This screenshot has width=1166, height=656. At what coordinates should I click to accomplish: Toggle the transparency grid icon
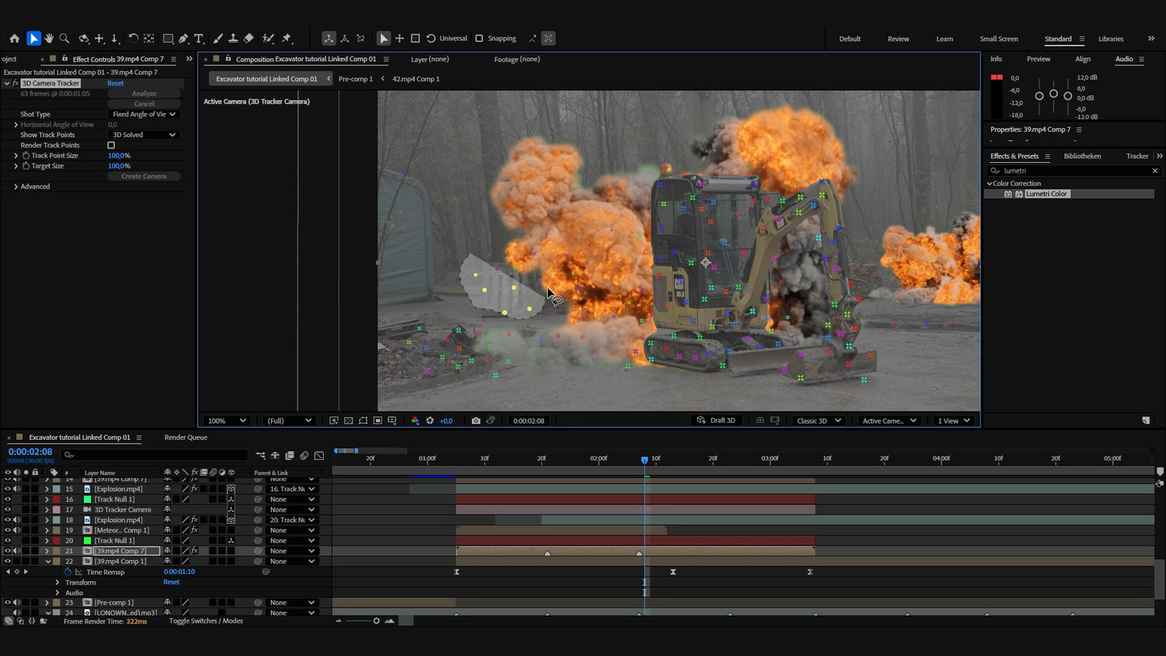tap(349, 420)
